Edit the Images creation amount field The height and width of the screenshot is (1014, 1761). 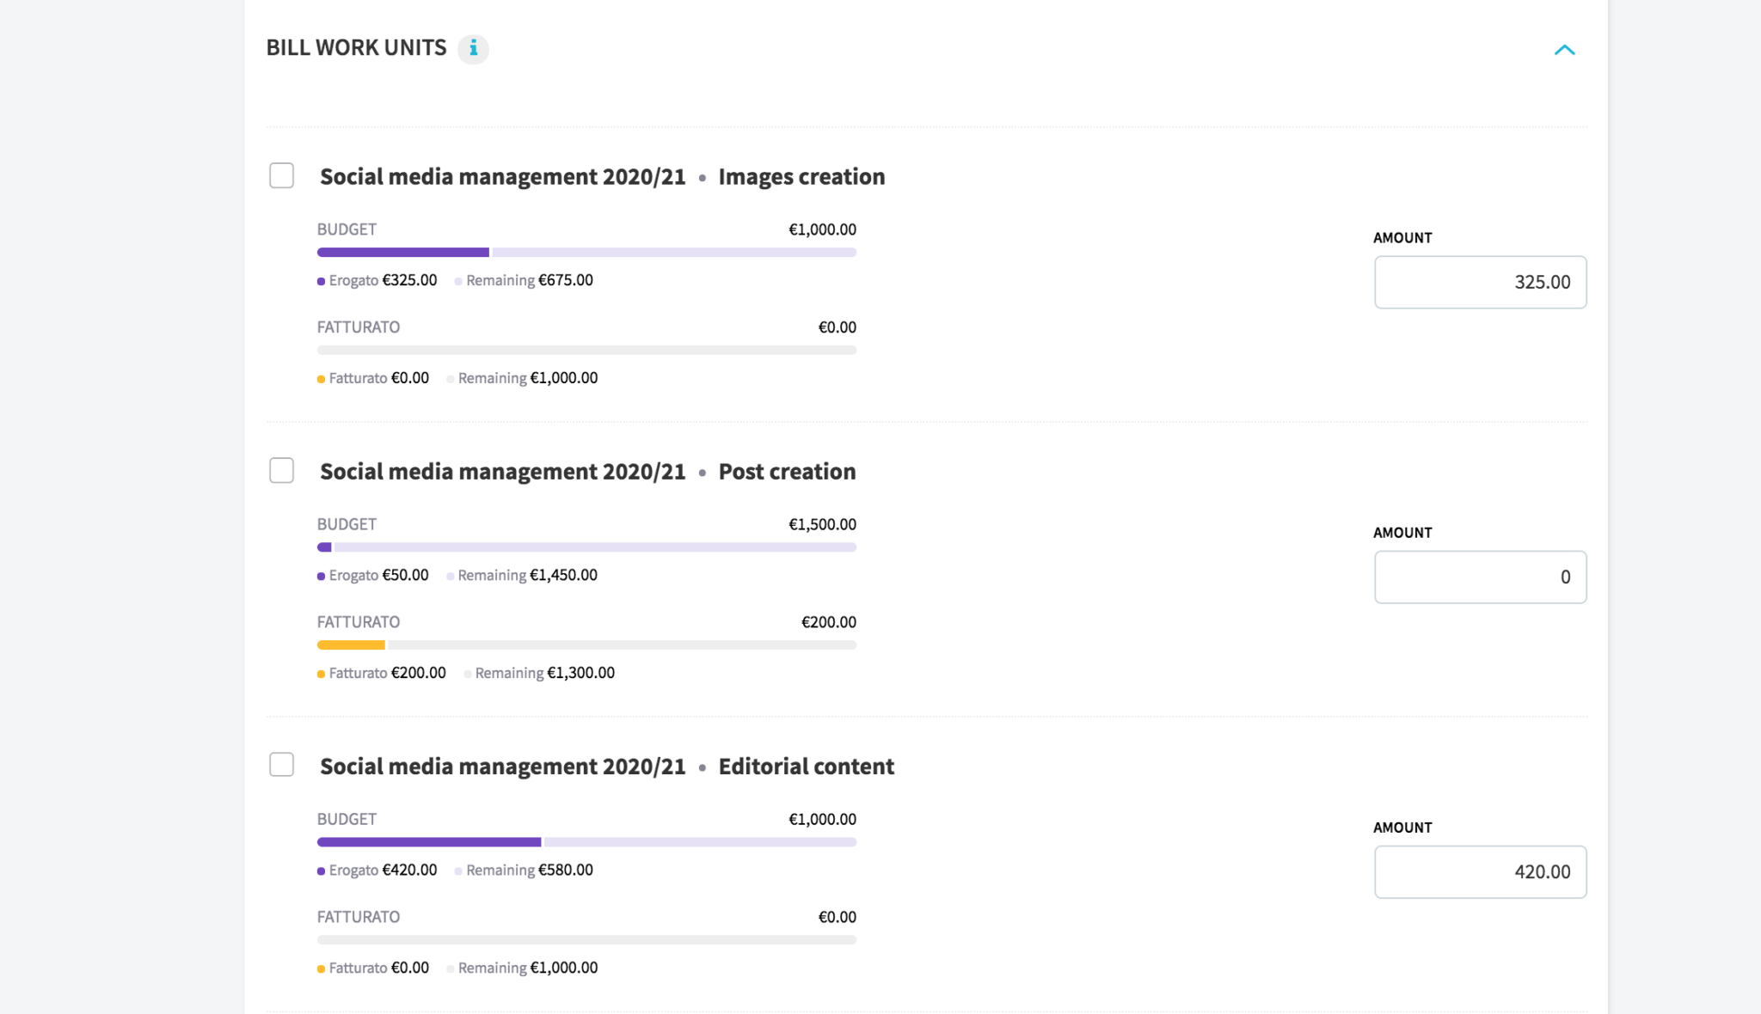pos(1480,282)
